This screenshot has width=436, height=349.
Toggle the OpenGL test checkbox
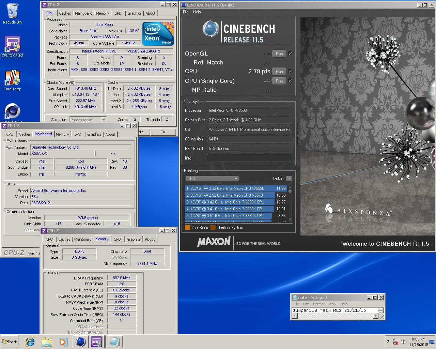290,54
